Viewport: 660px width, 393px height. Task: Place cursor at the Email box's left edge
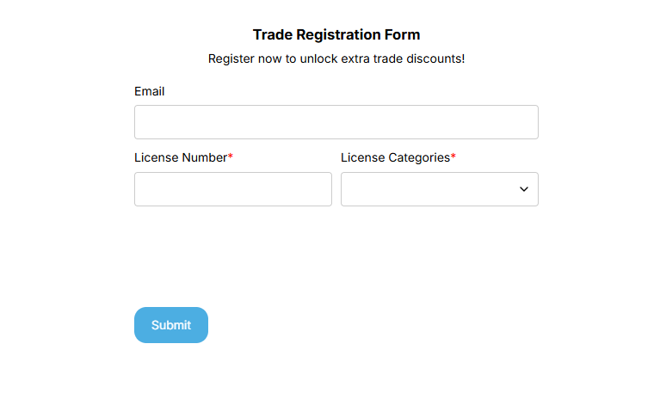[x=141, y=122]
